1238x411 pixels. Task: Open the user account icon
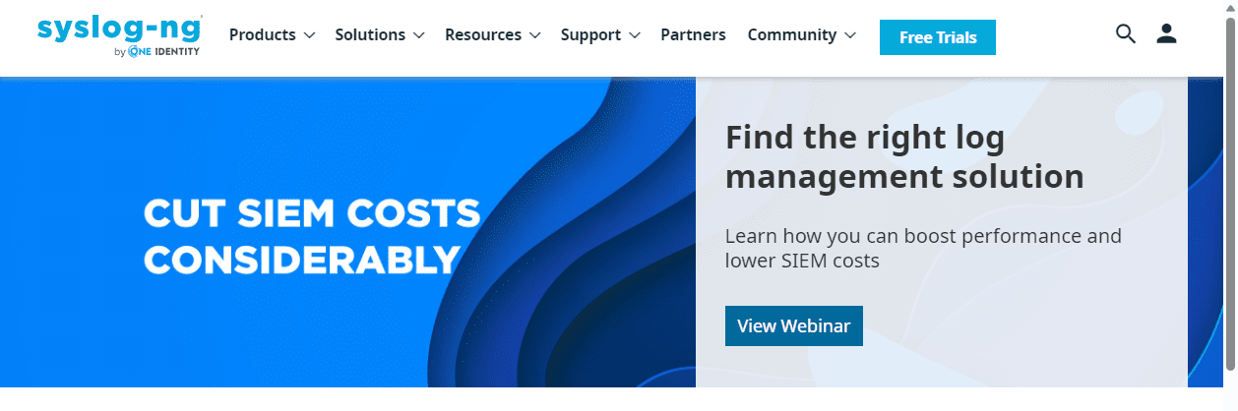(x=1166, y=34)
